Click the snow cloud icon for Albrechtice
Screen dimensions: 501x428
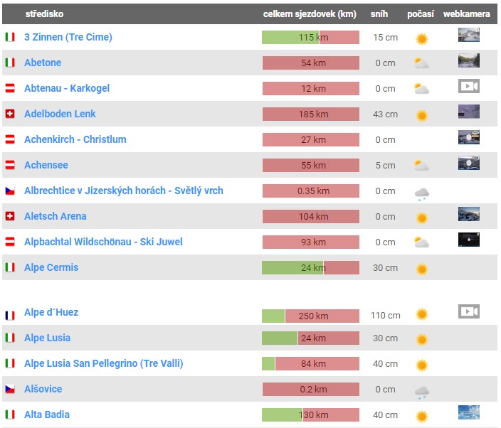[421, 193]
